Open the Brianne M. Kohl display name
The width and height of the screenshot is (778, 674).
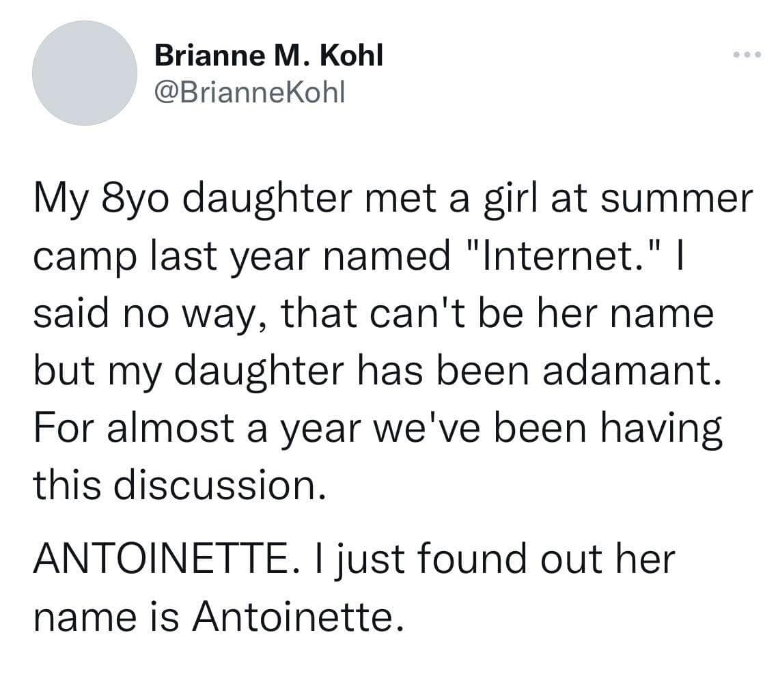coord(268,55)
